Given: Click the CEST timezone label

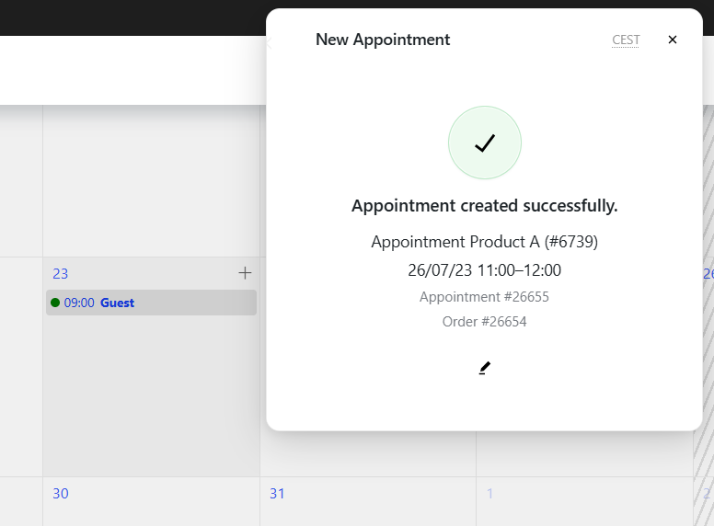Looking at the screenshot, I should click(626, 40).
